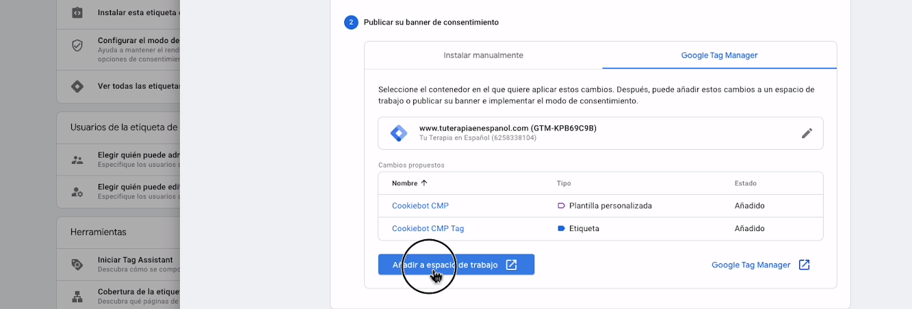
Task: Open Ver todas las etiquetas in the sidebar
Action: click(x=118, y=86)
